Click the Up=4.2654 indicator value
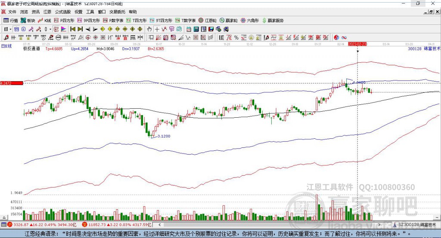 point(80,49)
